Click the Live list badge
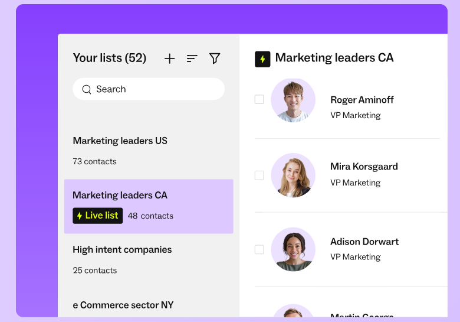This screenshot has width=460, height=322. coord(98,216)
